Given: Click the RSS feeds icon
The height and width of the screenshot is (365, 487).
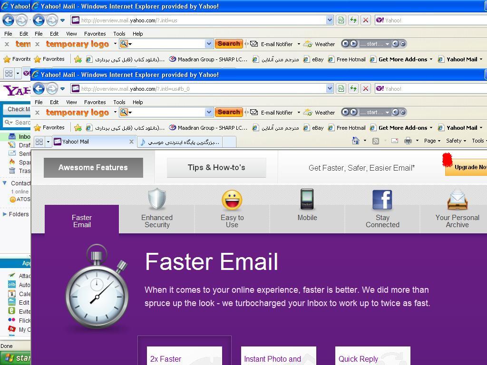Looking at the screenshot, I should click(x=376, y=141).
